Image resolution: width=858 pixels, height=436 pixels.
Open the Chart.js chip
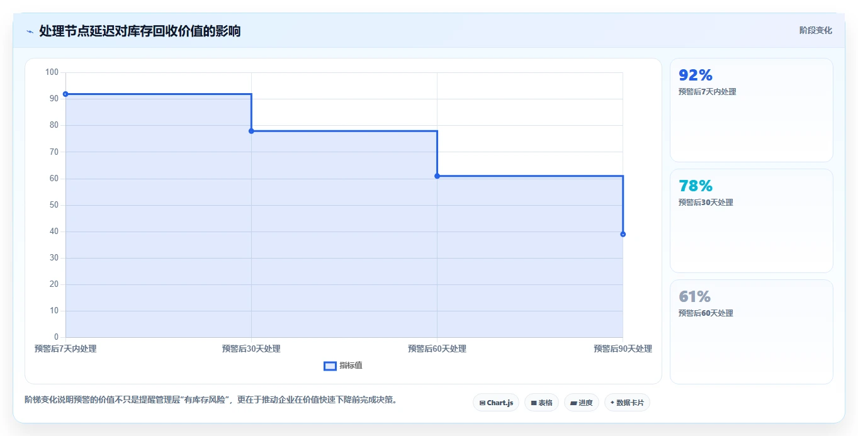(x=496, y=403)
